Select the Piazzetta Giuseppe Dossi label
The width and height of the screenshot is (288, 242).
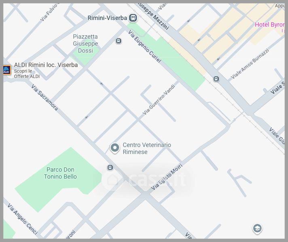click(85, 44)
